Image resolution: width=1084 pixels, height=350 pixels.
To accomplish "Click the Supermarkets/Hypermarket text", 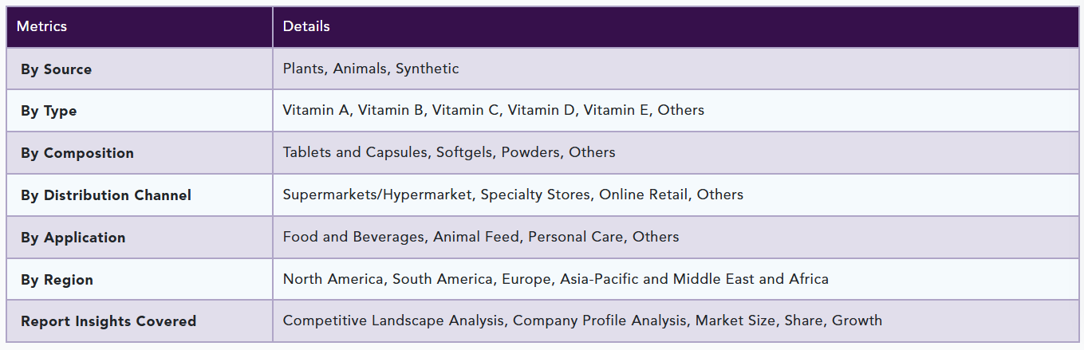I will (x=377, y=195).
